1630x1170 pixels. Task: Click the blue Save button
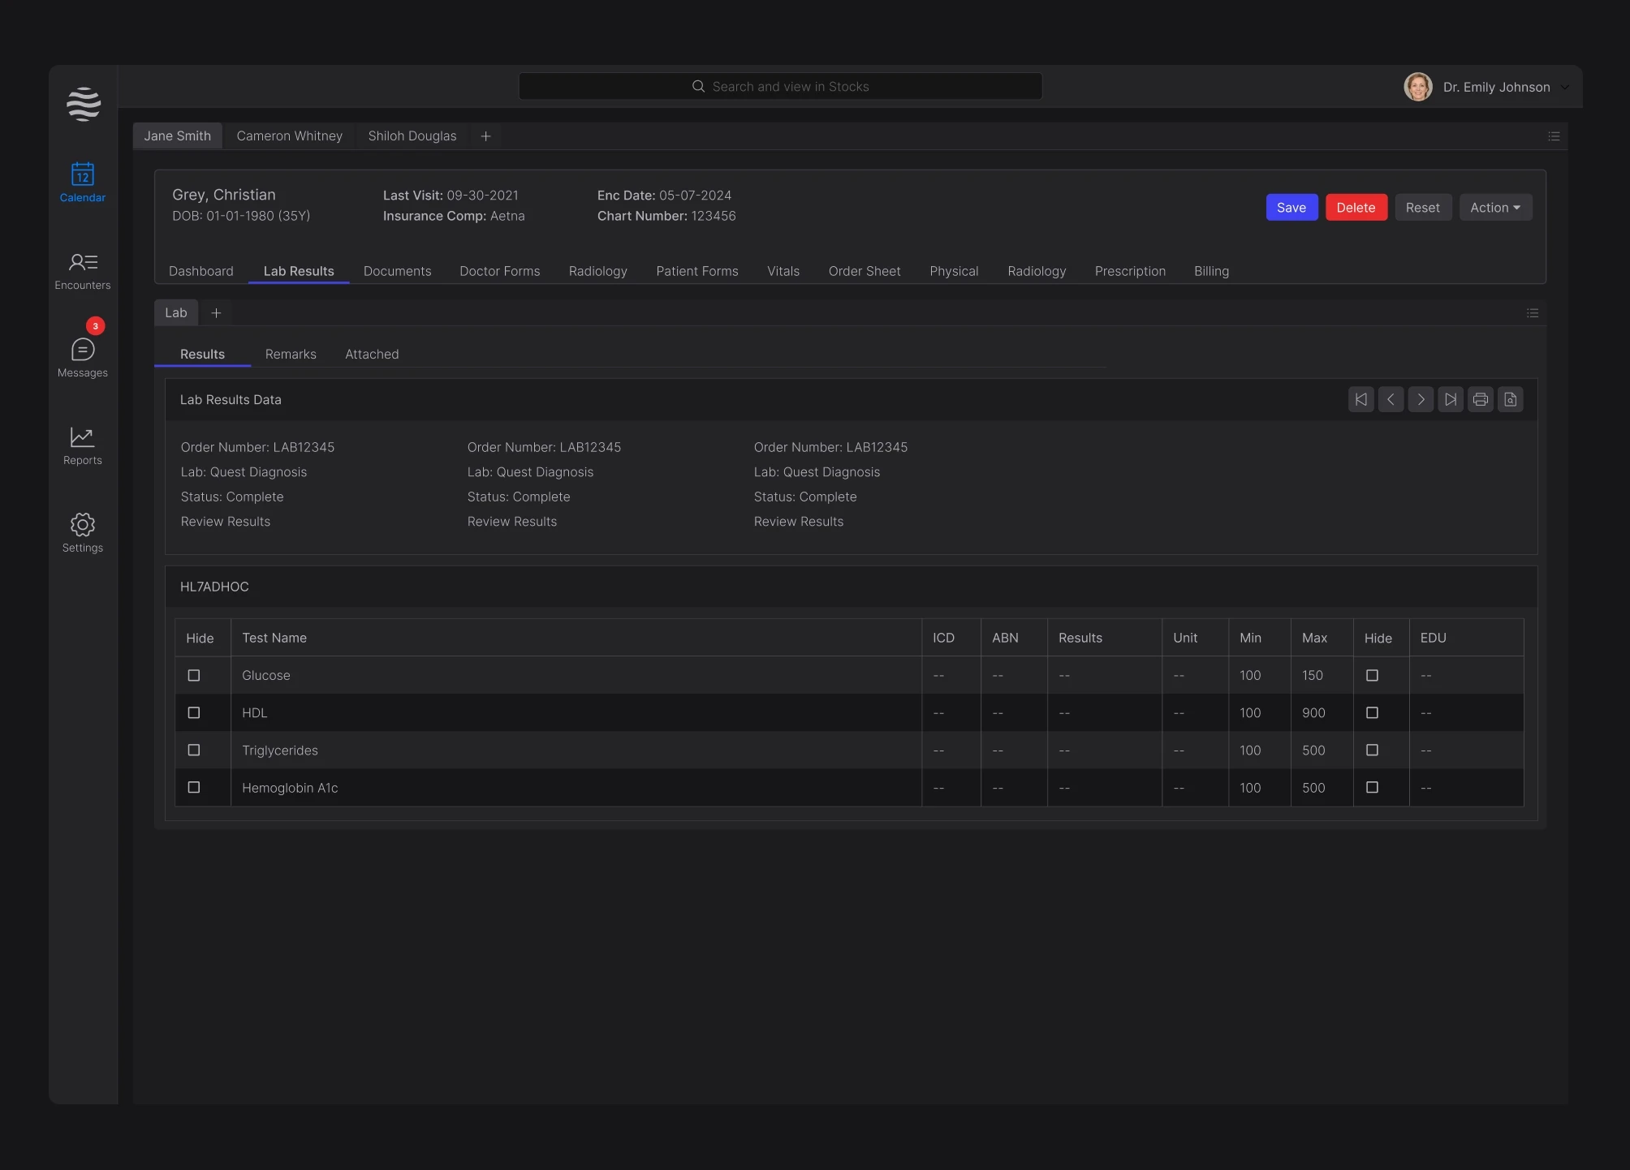click(1291, 208)
